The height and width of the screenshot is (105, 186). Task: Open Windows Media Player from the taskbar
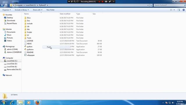pyautogui.click(x=28, y=102)
